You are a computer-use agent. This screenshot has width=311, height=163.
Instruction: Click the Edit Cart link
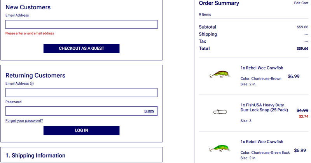pyautogui.click(x=301, y=3)
